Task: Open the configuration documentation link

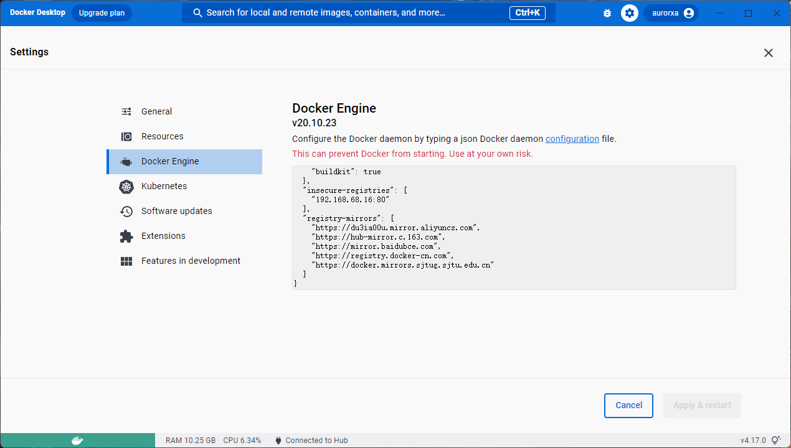Action: (x=572, y=139)
